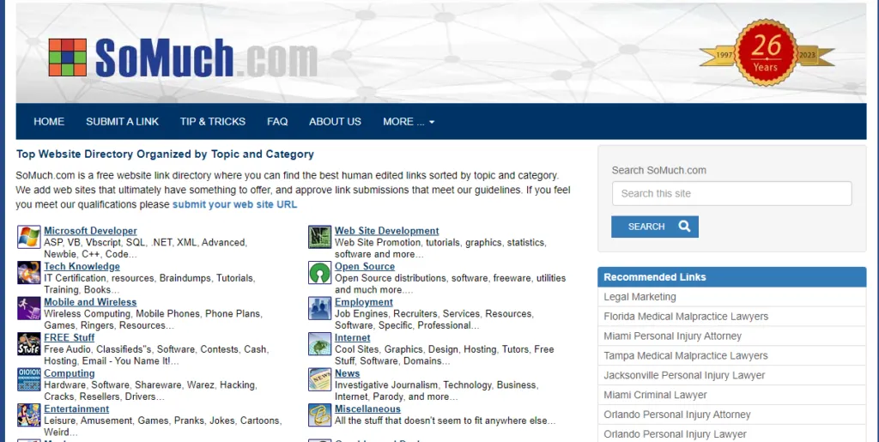The height and width of the screenshot is (442, 879).
Task: Click the Computing binary-code icon
Action: click(x=28, y=379)
